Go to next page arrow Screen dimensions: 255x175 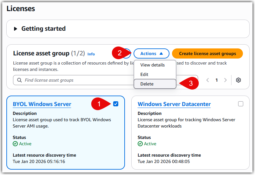pos(225,80)
